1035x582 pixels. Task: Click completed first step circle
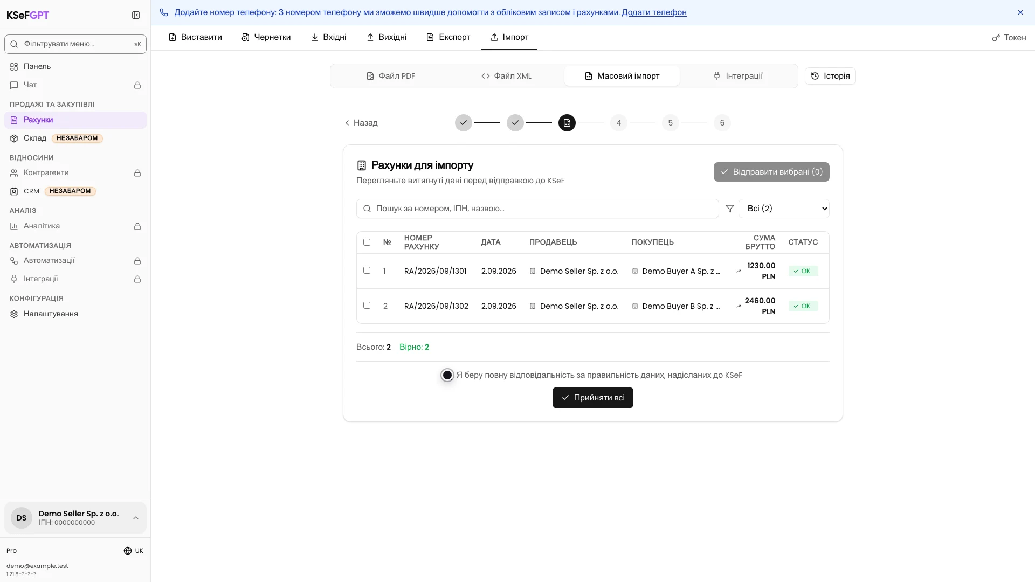click(464, 123)
